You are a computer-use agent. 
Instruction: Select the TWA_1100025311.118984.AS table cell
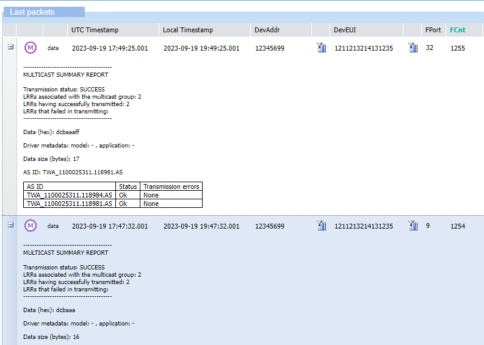(x=70, y=195)
